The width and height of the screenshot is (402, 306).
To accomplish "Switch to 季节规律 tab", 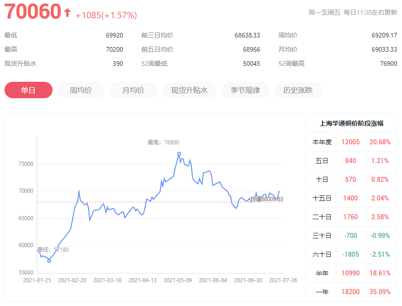I will (x=244, y=90).
